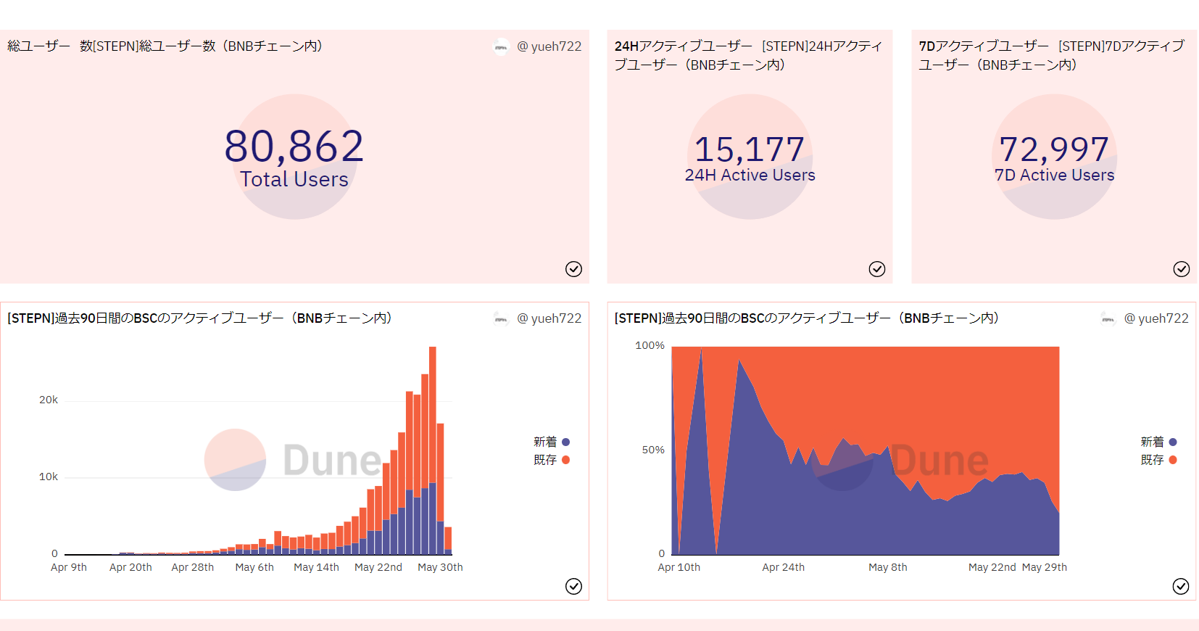
Task: Click the Apr 24th label in area chart
Action: pyautogui.click(x=784, y=567)
